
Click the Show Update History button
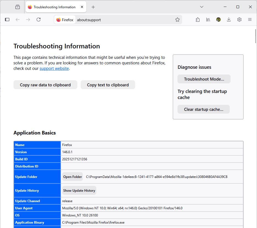[79, 190]
